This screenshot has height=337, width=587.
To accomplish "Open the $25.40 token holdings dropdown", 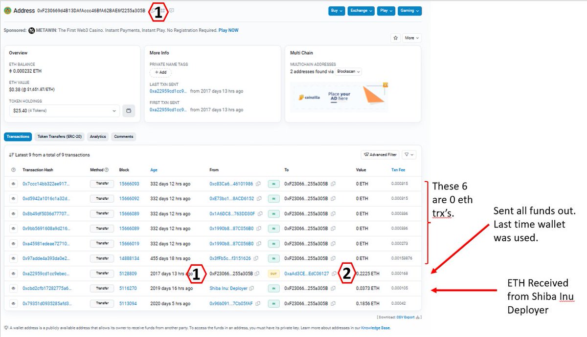I will (64, 111).
